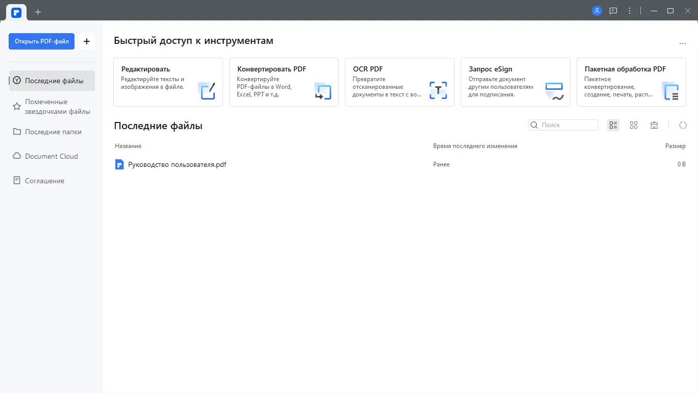
Task: Click the batch processing stacked pages icon
Action: [670, 90]
